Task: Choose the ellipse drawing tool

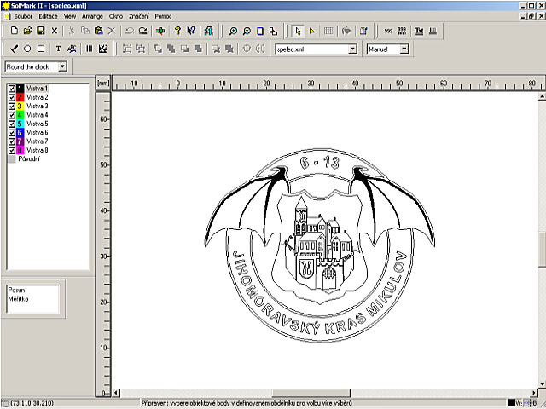Action: pos(27,49)
